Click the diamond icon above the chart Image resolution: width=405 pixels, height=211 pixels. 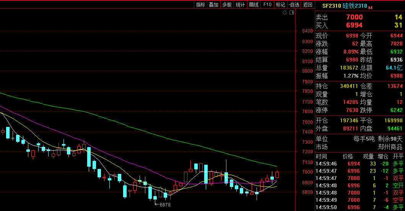[x=285, y=13]
